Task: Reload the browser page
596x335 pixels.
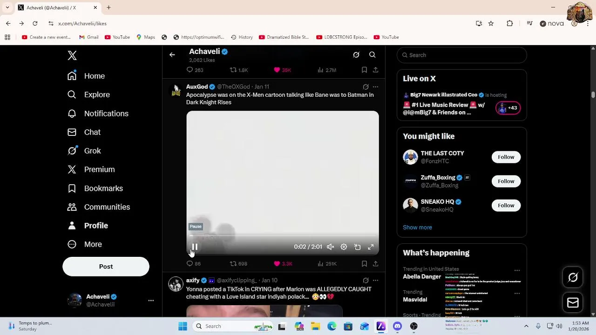Action: coord(35,23)
